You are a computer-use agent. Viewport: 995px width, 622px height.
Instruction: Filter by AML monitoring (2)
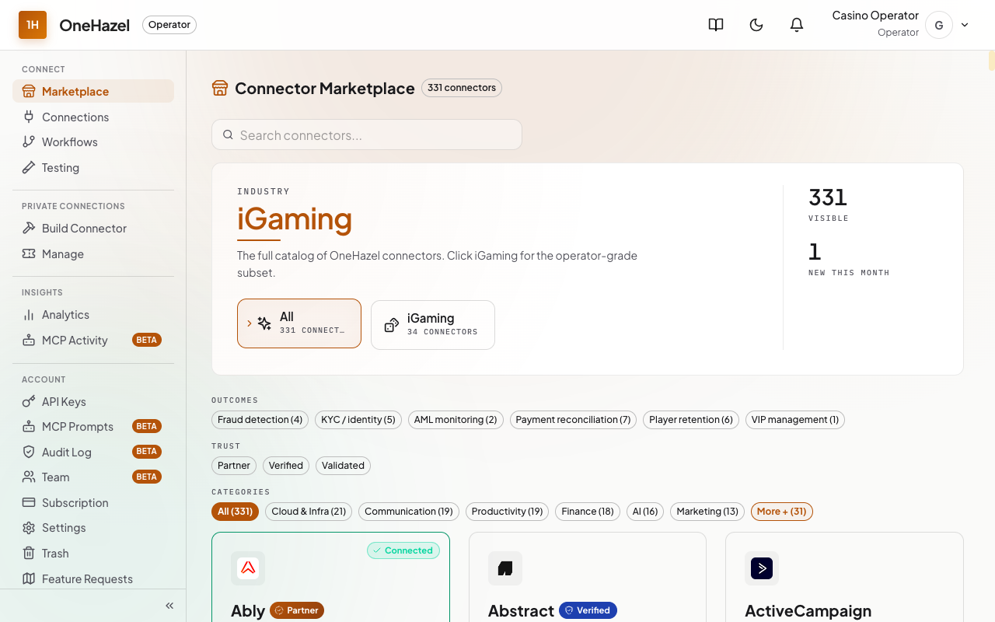pos(456,420)
